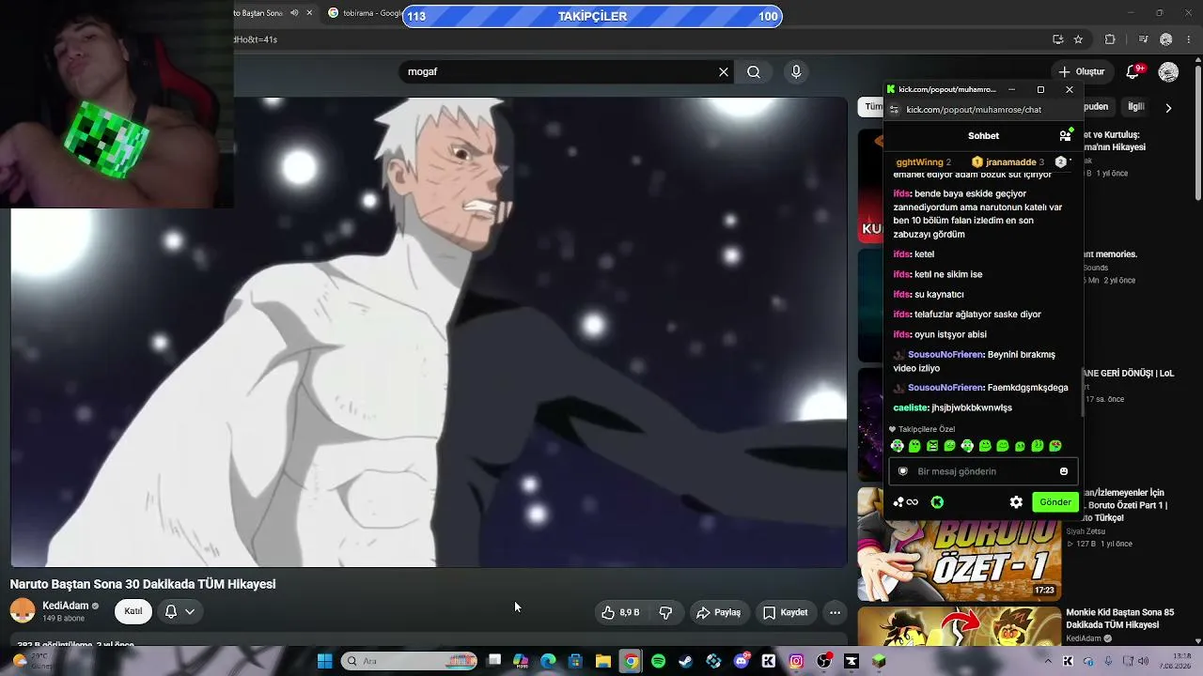Image resolution: width=1203 pixels, height=676 pixels.
Task: Send the chat message with Gönder
Action: pyautogui.click(x=1055, y=502)
